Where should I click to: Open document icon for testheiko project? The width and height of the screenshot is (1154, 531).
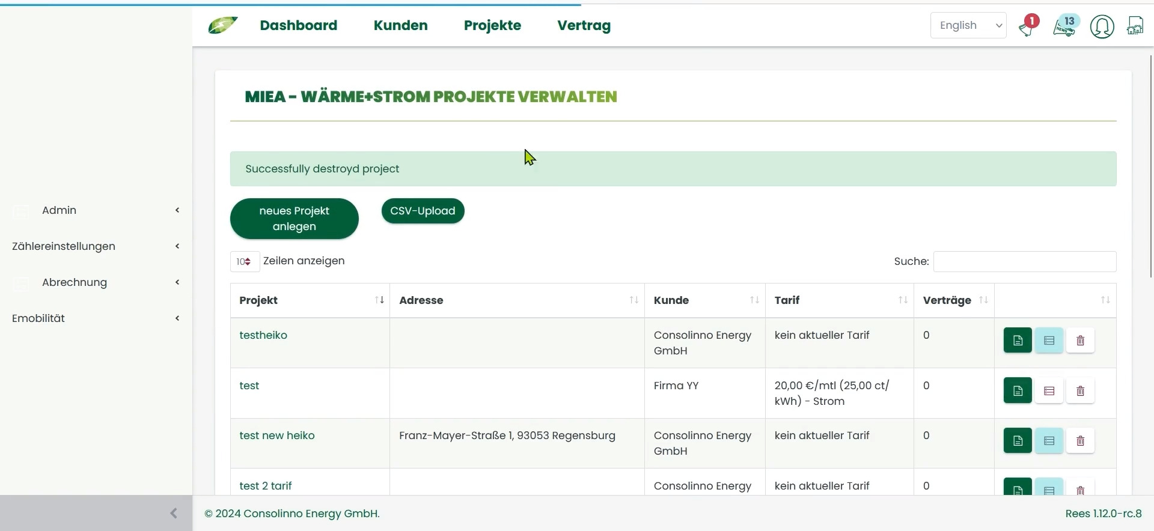(1018, 341)
